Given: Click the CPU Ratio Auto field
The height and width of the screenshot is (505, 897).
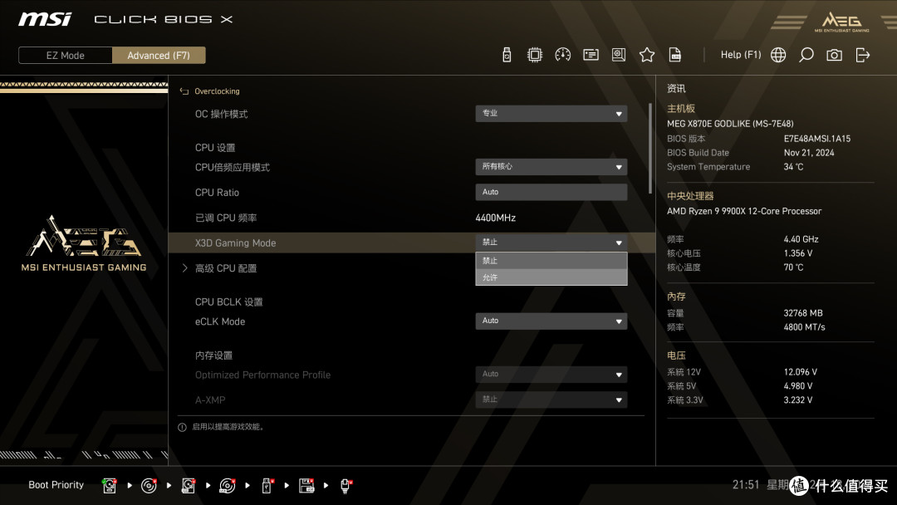Looking at the screenshot, I should [x=551, y=192].
